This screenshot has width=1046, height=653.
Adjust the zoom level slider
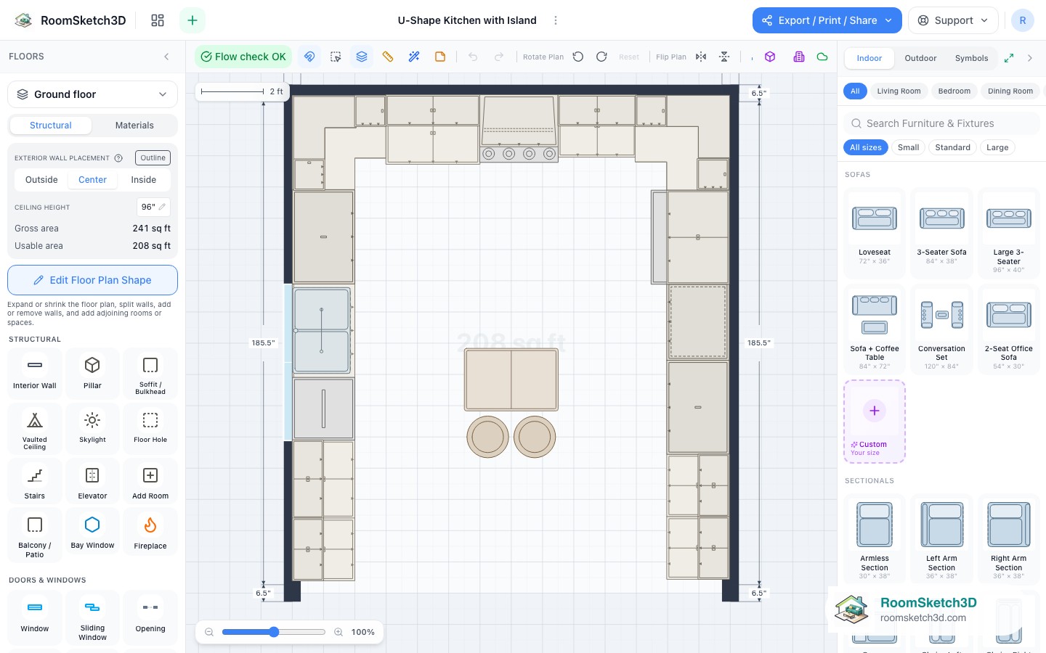[274, 632]
